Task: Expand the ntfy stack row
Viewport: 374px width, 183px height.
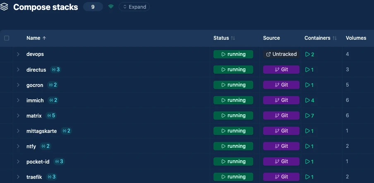Action: tap(18, 146)
